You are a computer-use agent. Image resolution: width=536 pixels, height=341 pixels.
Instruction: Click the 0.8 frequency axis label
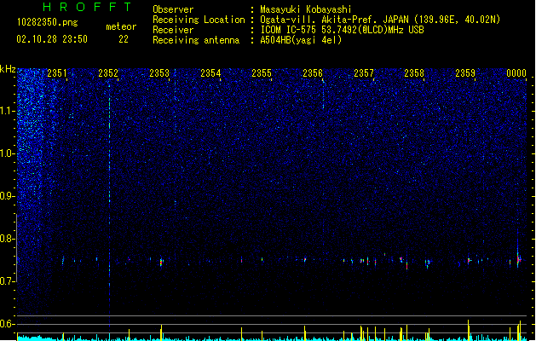point(8,239)
